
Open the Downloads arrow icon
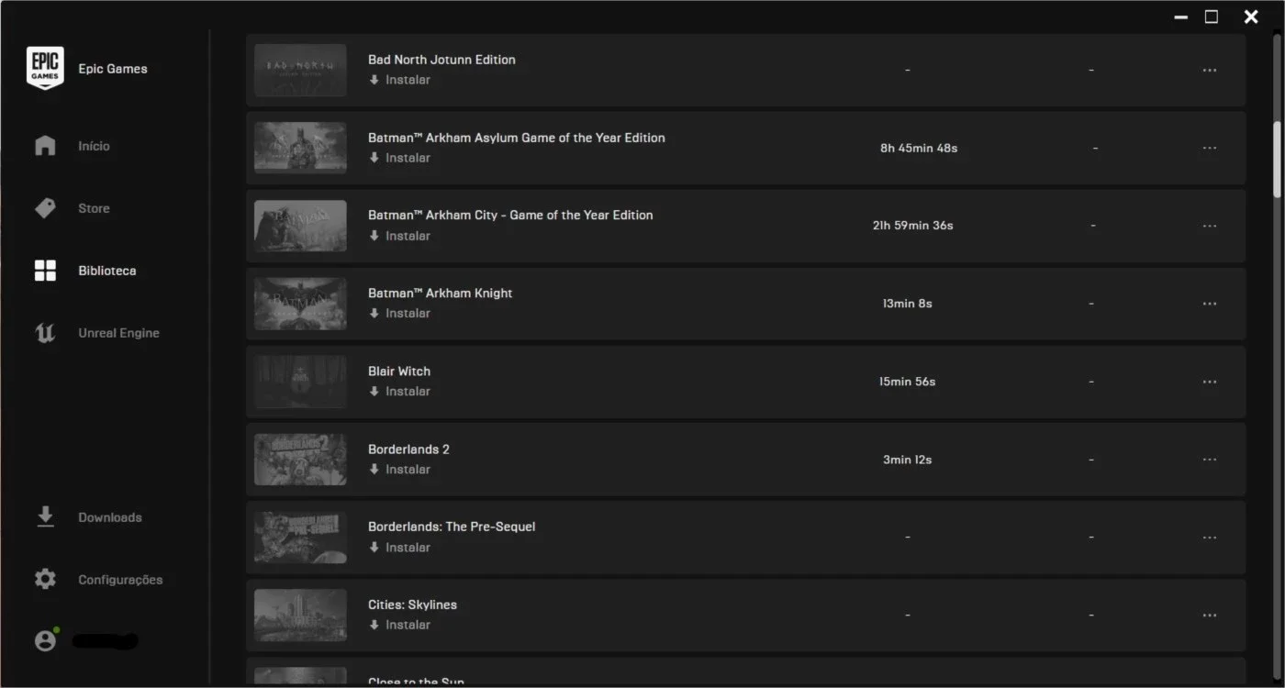45,516
